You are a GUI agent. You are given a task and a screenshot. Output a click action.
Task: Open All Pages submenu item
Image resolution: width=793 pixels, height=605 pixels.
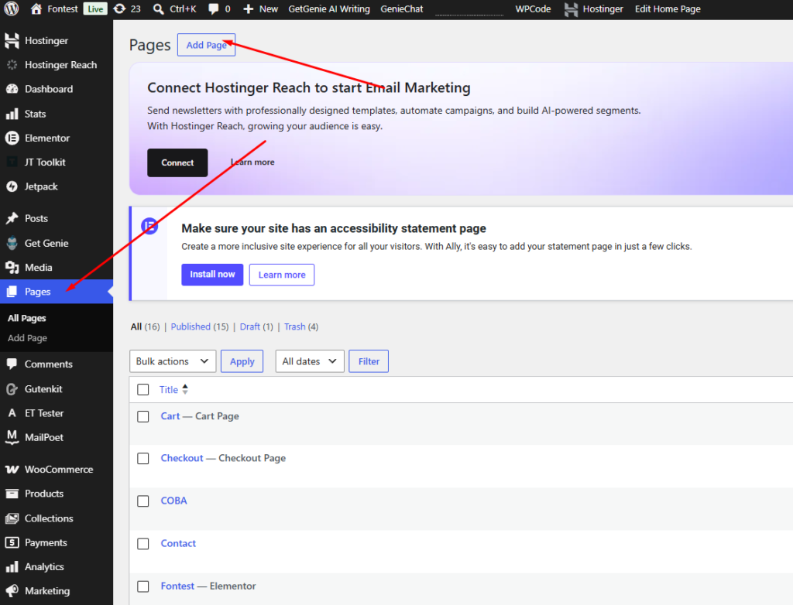click(27, 318)
